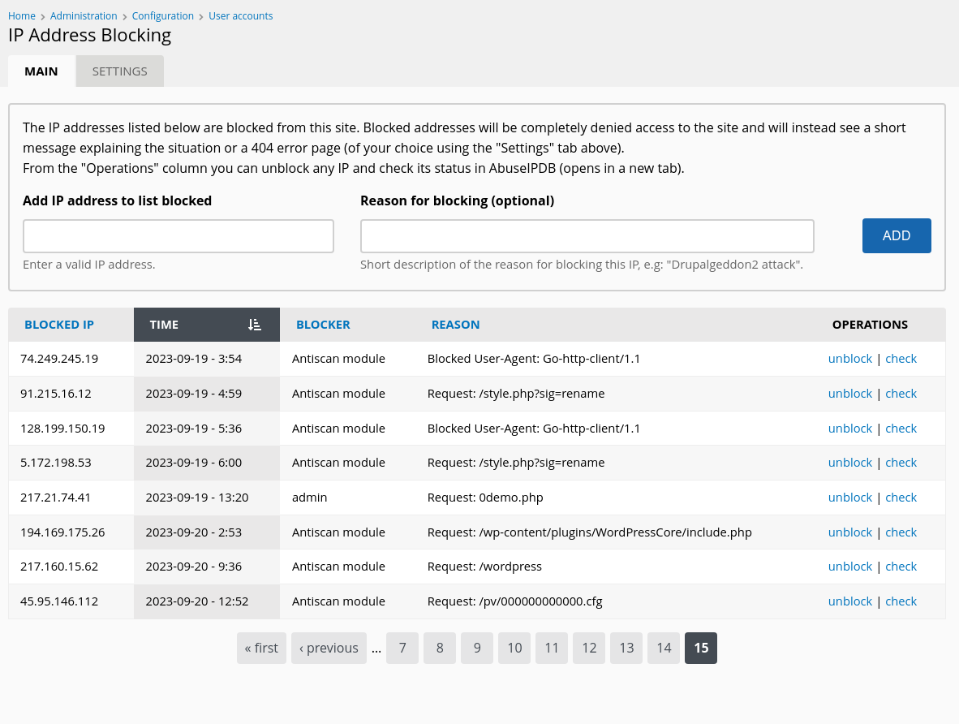Check IP 5.172.198.53 status
The image size is (959, 724).
901,463
